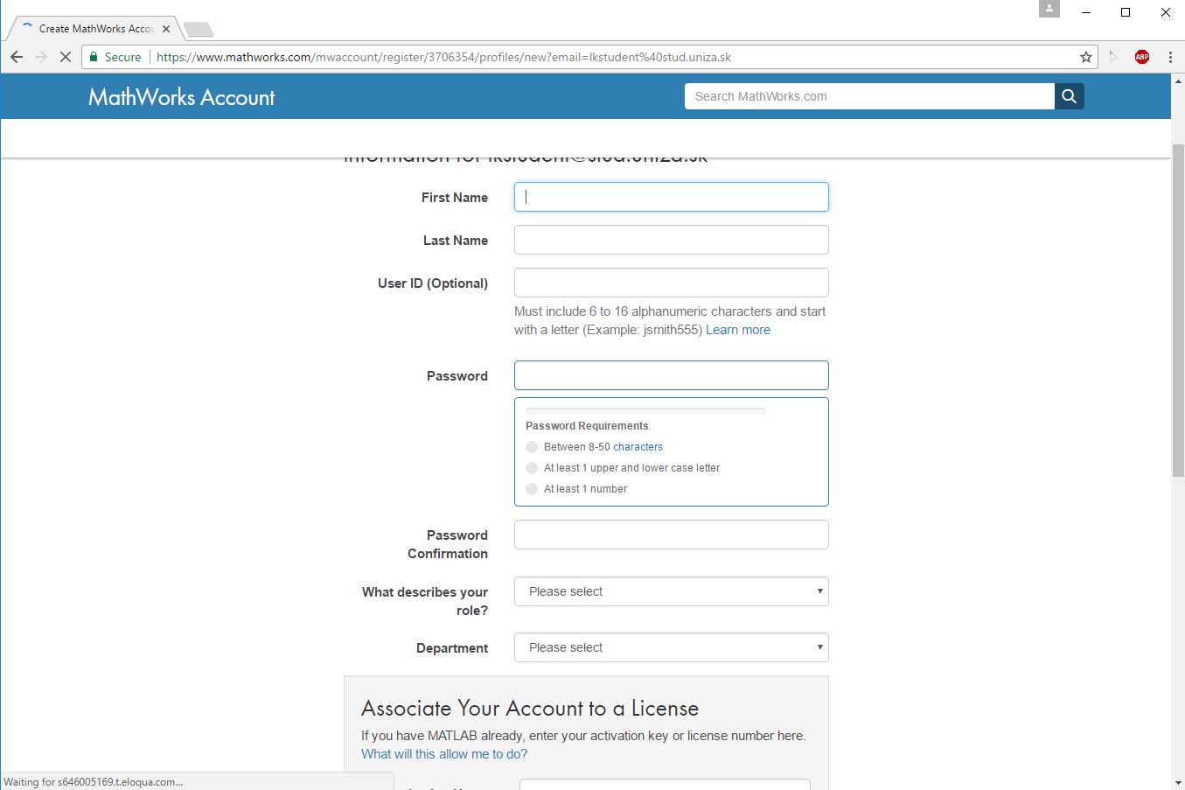Image resolution: width=1185 pixels, height=790 pixels.
Task: Open Chrome three-dot menu
Action: (1170, 57)
